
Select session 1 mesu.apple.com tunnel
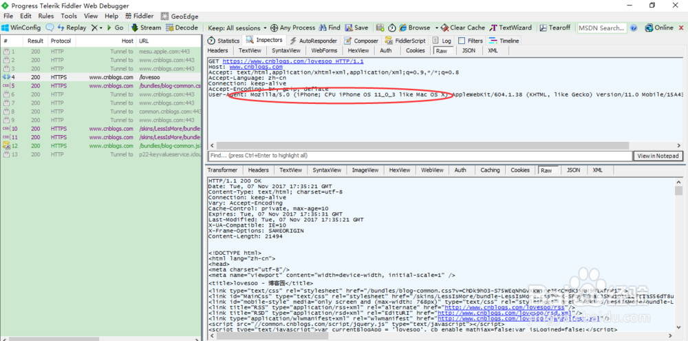click(x=101, y=52)
